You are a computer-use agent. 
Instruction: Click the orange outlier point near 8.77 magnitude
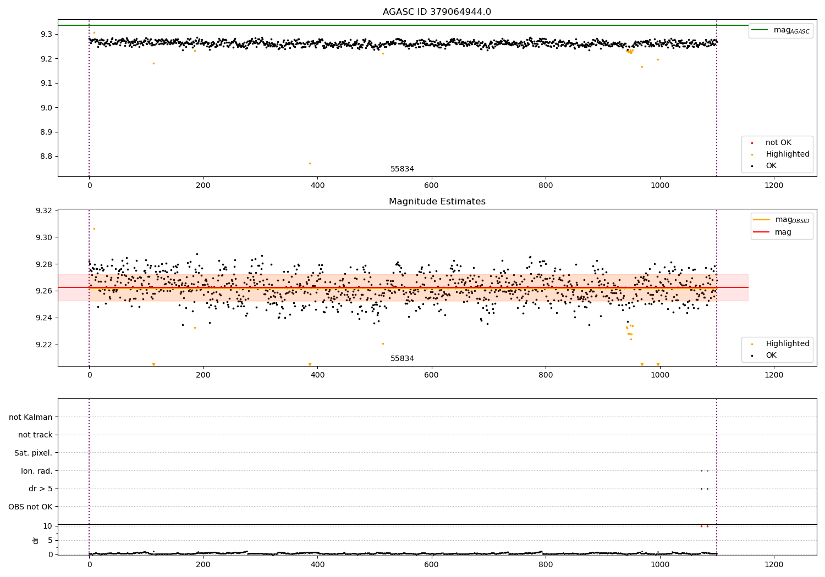point(310,163)
